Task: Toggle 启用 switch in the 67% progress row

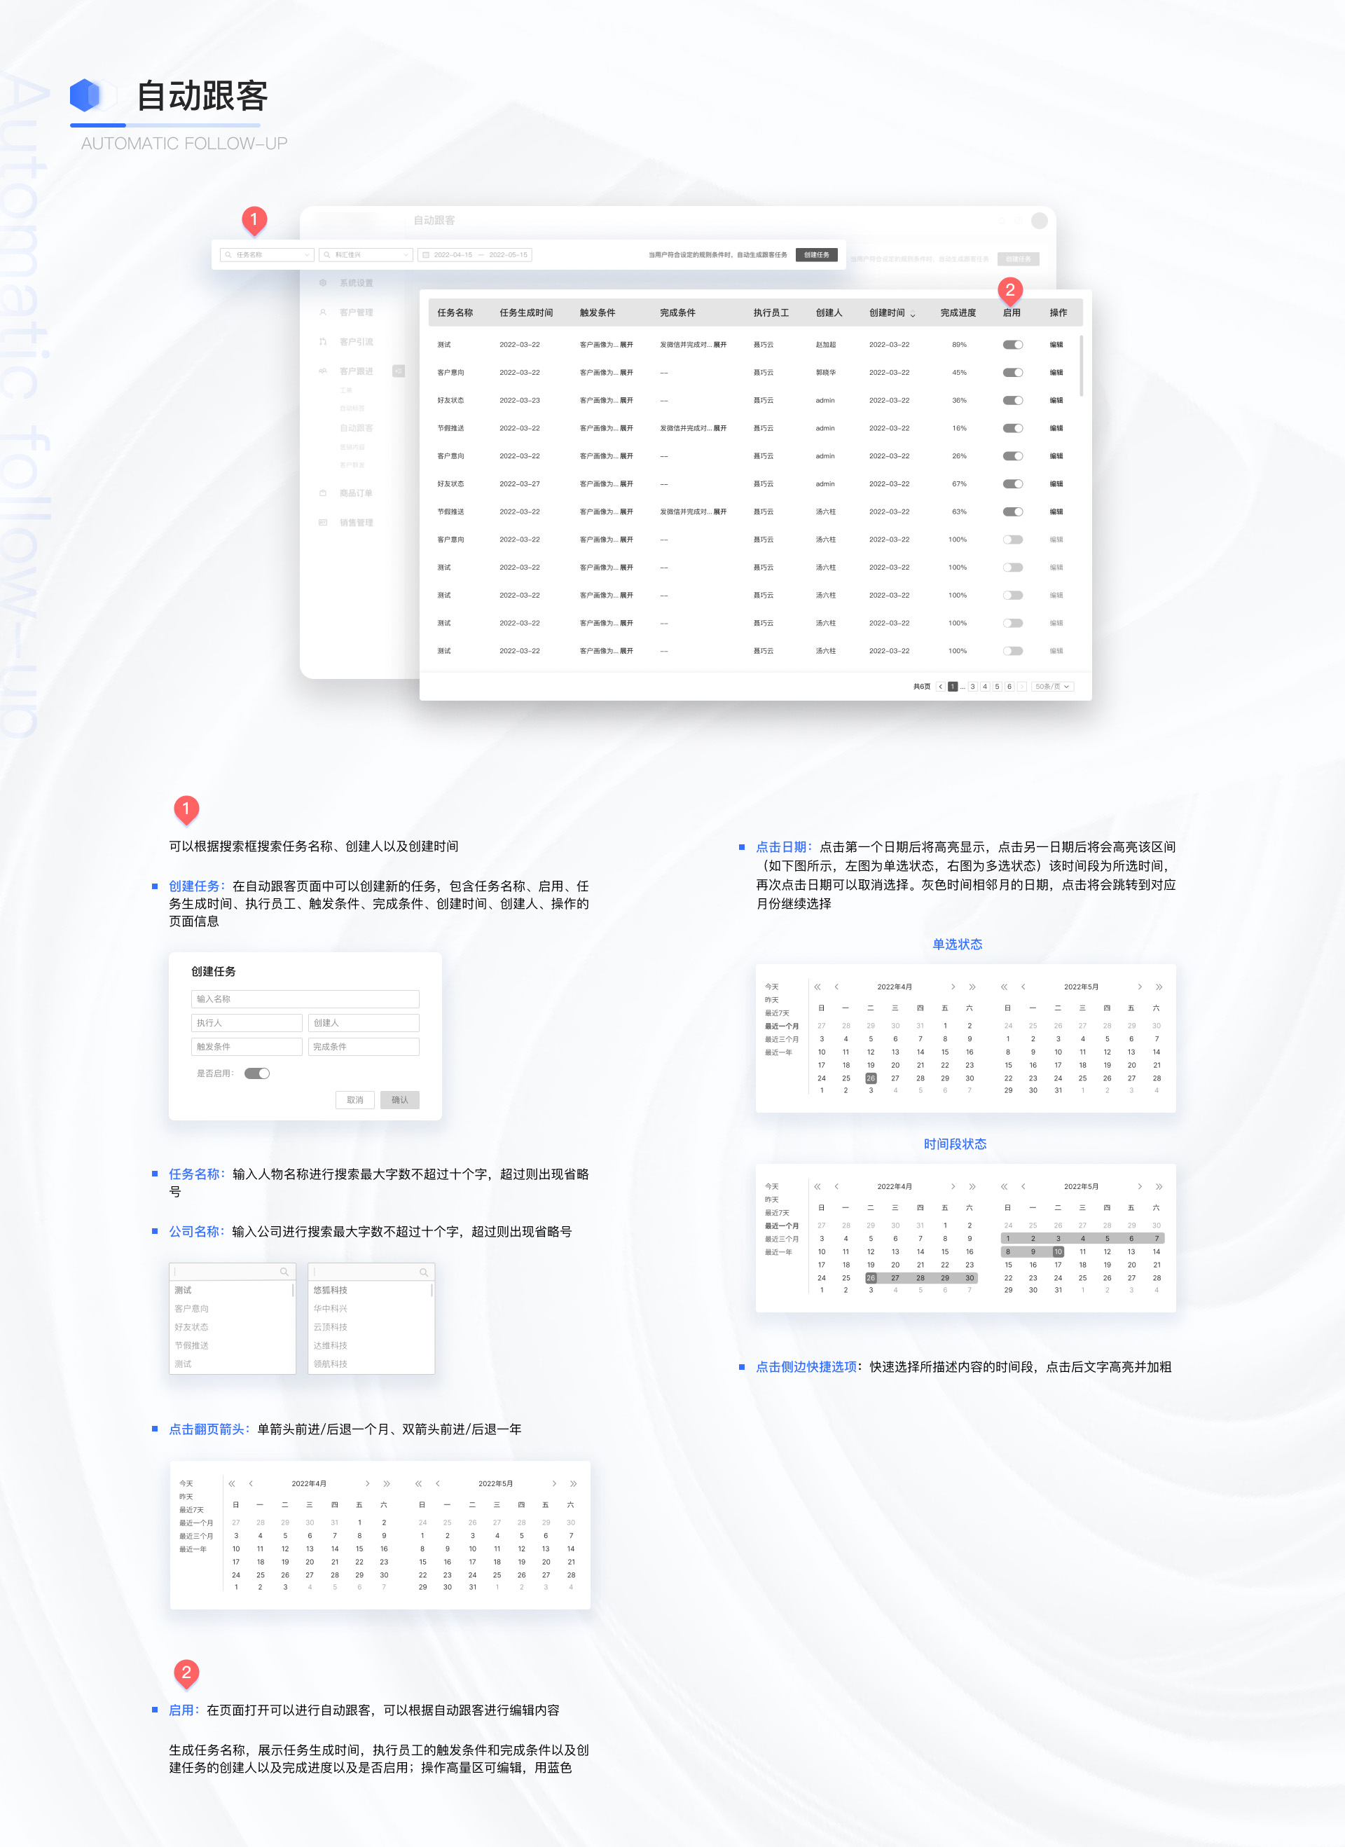Action: tap(1013, 483)
